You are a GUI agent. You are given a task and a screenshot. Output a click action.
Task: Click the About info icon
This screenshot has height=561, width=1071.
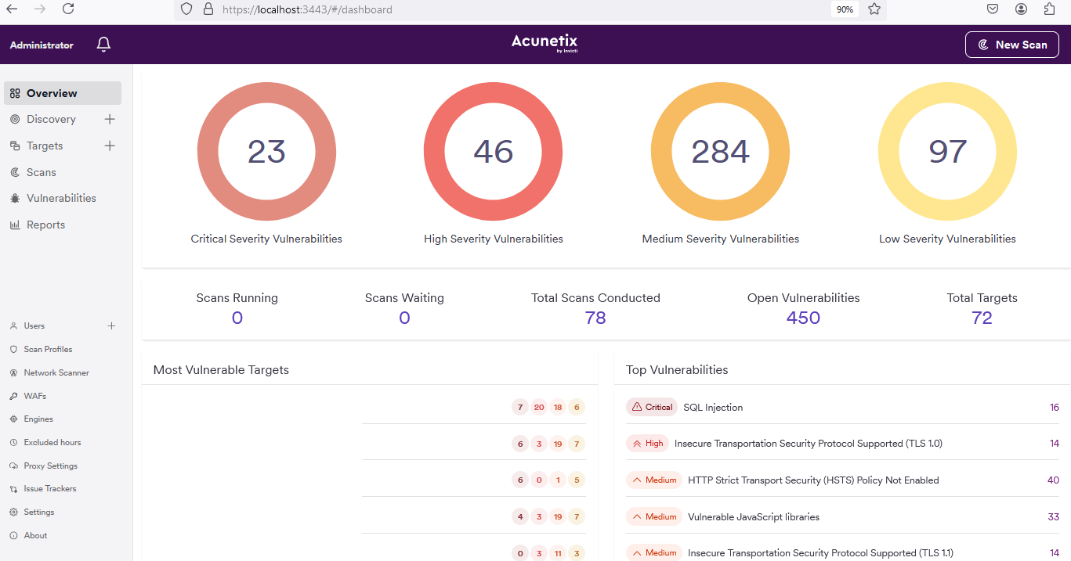(x=13, y=535)
